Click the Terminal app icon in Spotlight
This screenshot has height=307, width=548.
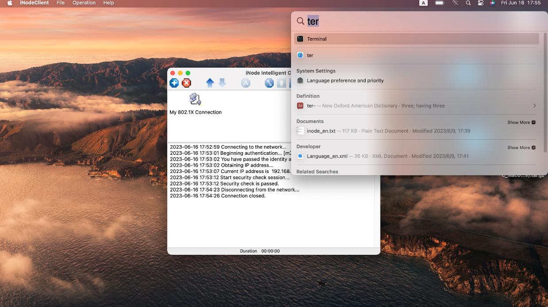300,39
